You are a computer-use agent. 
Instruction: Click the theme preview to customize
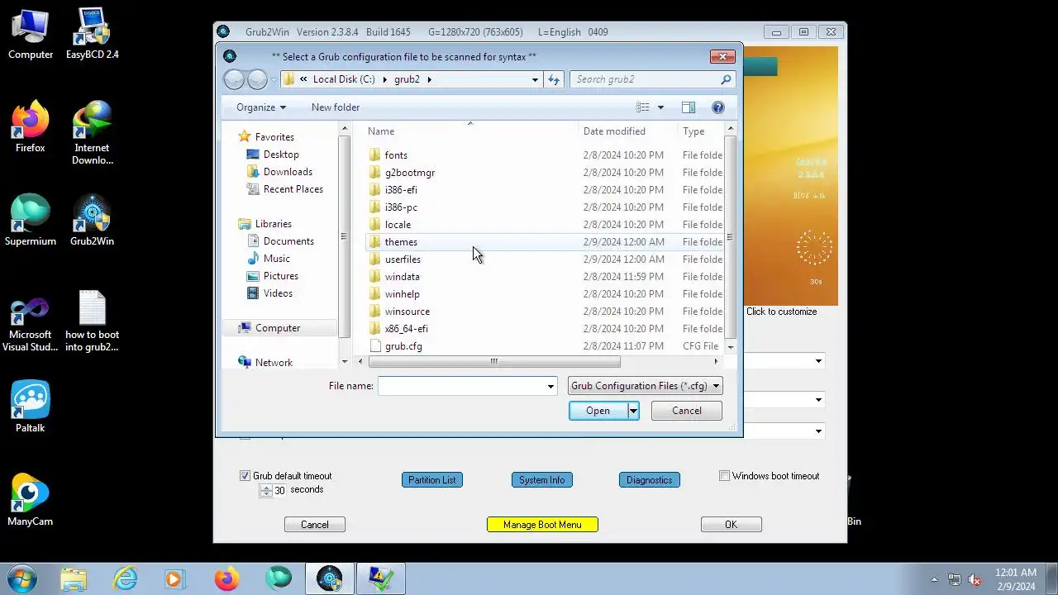coord(790,176)
